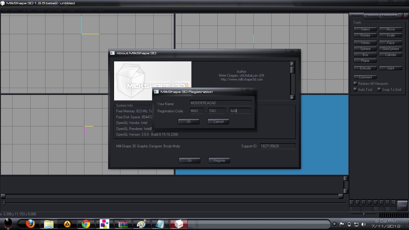
Task: Launch Google Chrome from taskbar
Action: [x=86, y=224]
